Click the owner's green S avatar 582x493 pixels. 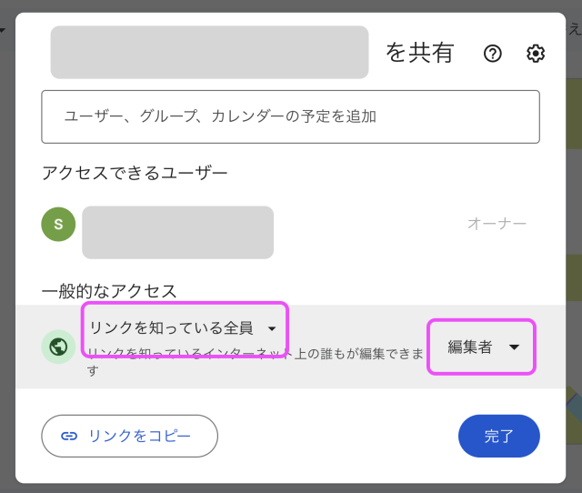(58, 224)
